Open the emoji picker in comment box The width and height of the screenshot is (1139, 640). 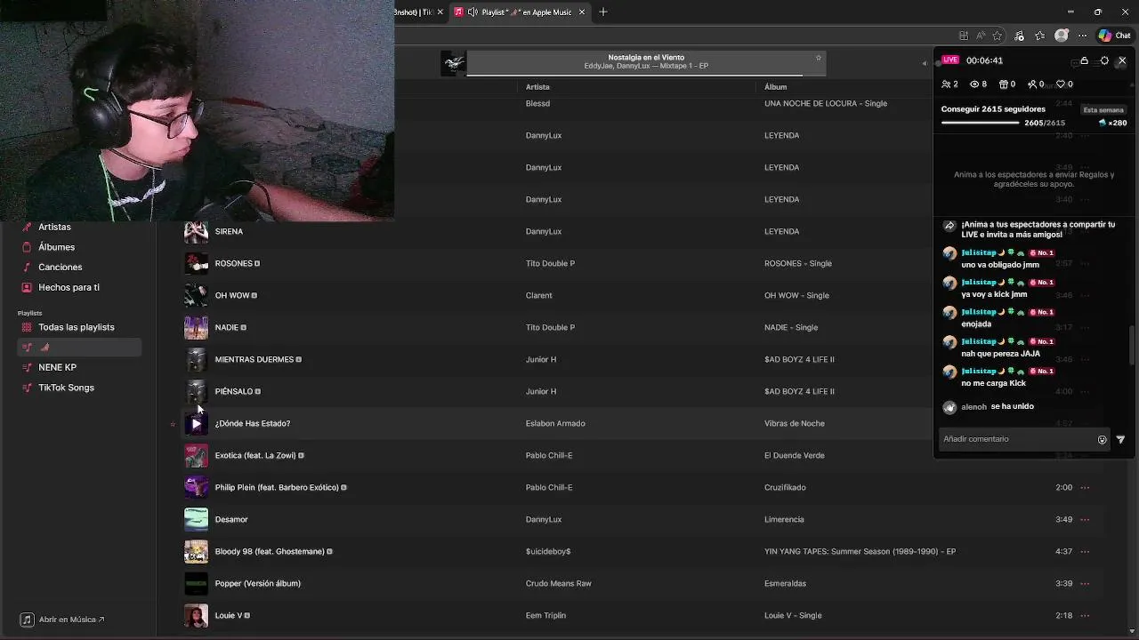click(1102, 440)
